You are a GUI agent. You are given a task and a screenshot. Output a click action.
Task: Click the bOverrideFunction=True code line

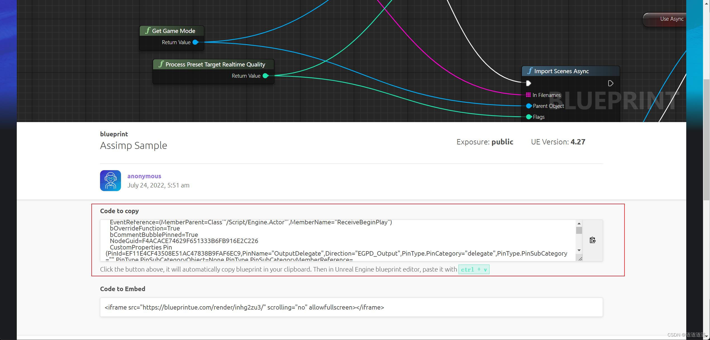[x=145, y=228]
